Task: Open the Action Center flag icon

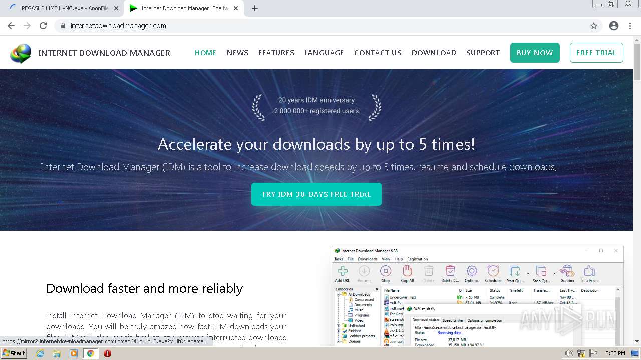Action: point(593,353)
